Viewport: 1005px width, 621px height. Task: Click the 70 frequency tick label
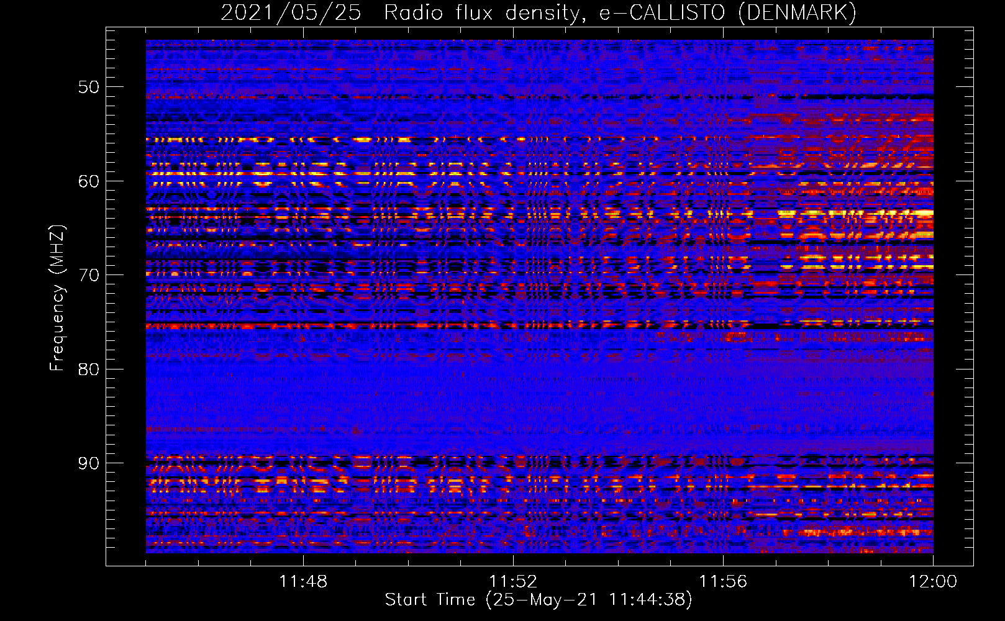[x=89, y=275]
